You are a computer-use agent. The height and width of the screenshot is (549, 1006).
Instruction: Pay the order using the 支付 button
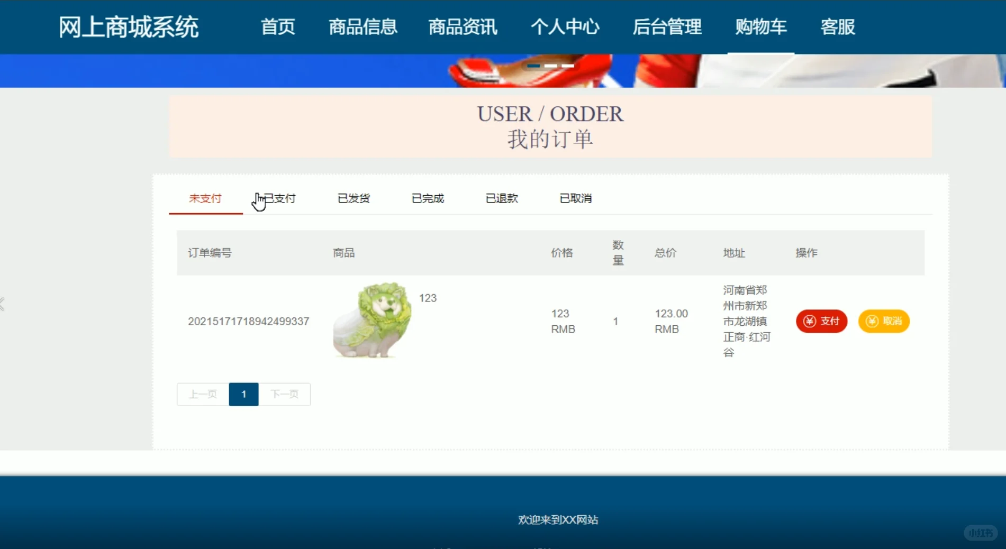pyautogui.click(x=821, y=321)
